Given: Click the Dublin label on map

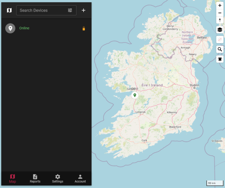Looking at the screenshot, I should click(x=194, y=85).
